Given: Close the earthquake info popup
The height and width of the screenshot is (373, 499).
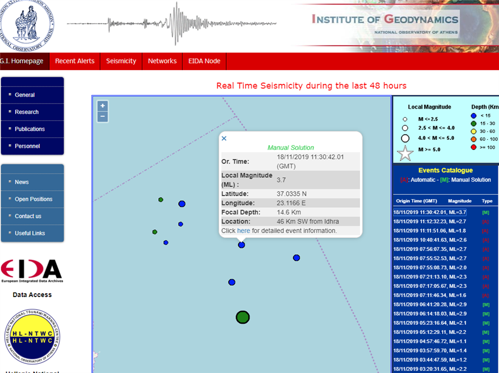Looking at the screenshot, I should (x=224, y=138).
